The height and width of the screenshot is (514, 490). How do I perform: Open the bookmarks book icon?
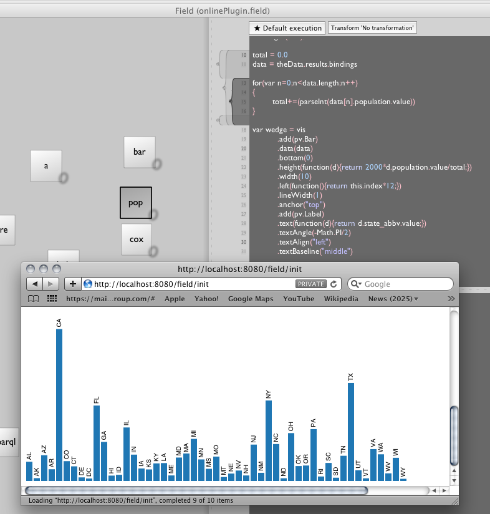[x=34, y=299]
